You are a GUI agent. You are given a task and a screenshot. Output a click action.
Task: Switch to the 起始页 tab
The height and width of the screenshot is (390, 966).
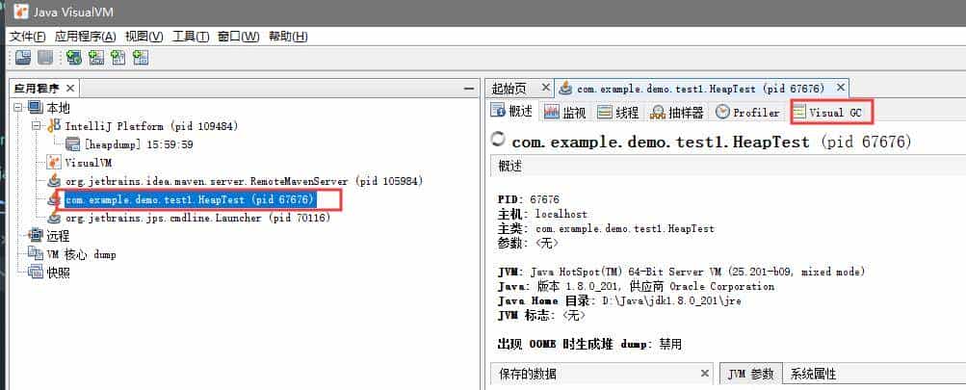click(x=509, y=88)
